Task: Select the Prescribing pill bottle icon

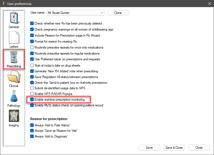Action: 14,57
